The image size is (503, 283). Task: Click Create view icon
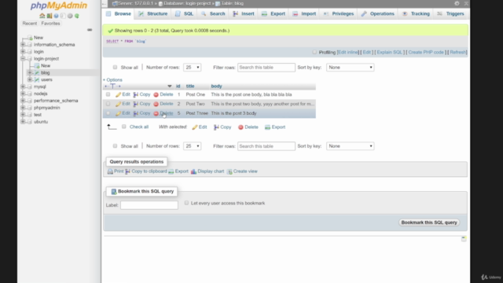coord(229,171)
